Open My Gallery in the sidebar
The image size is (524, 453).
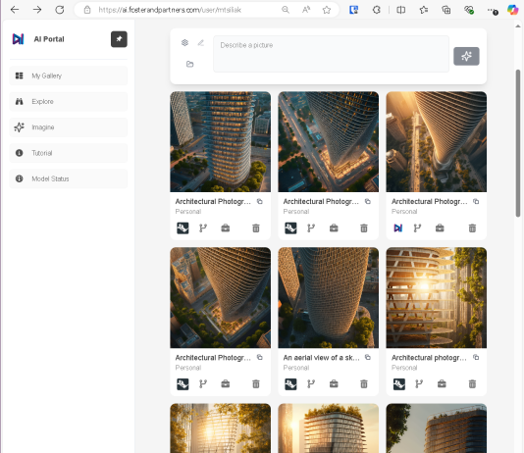(69, 75)
